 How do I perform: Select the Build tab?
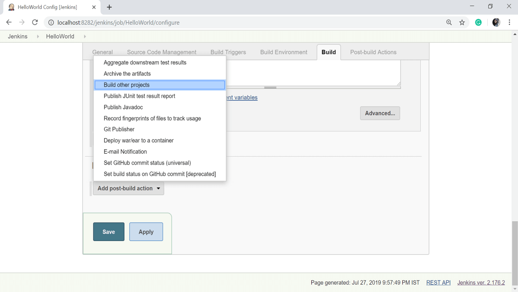click(x=328, y=52)
